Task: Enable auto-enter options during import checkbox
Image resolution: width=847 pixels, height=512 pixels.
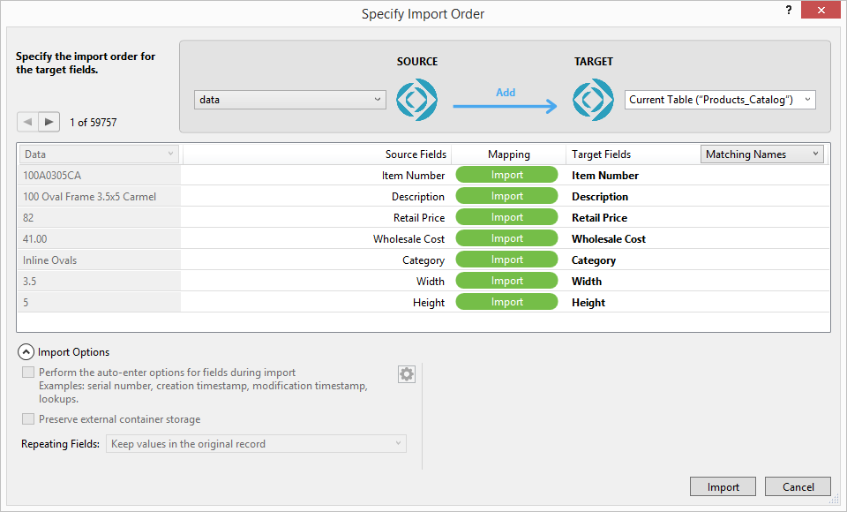Action: pos(29,373)
